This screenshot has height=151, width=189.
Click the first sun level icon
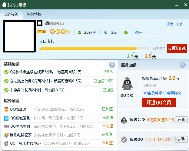[52, 32]
